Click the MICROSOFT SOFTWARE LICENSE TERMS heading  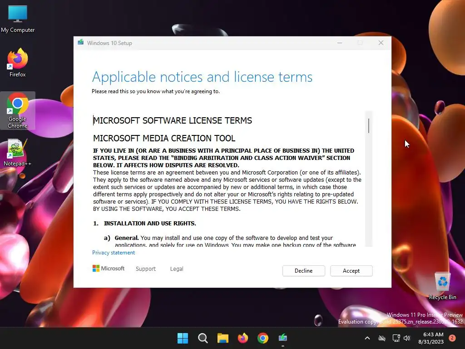[x=173, y=120]
